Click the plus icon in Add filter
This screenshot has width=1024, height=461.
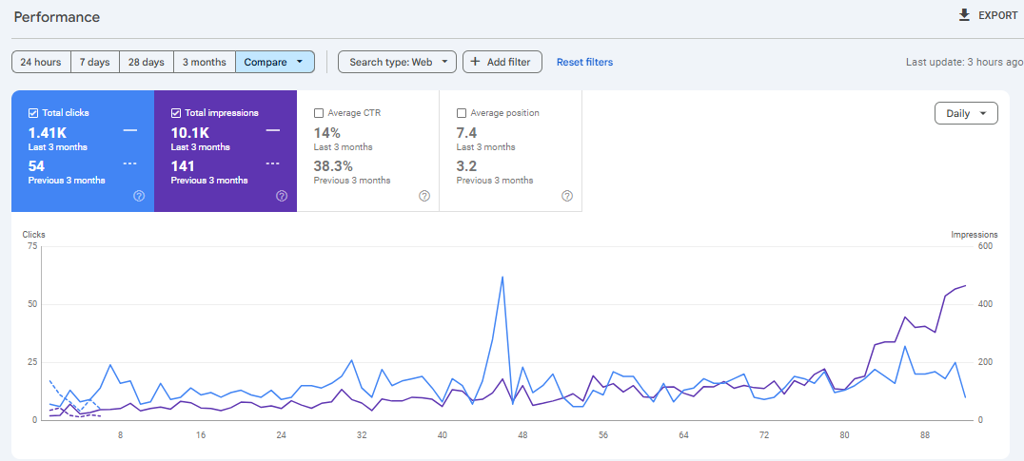475,62
